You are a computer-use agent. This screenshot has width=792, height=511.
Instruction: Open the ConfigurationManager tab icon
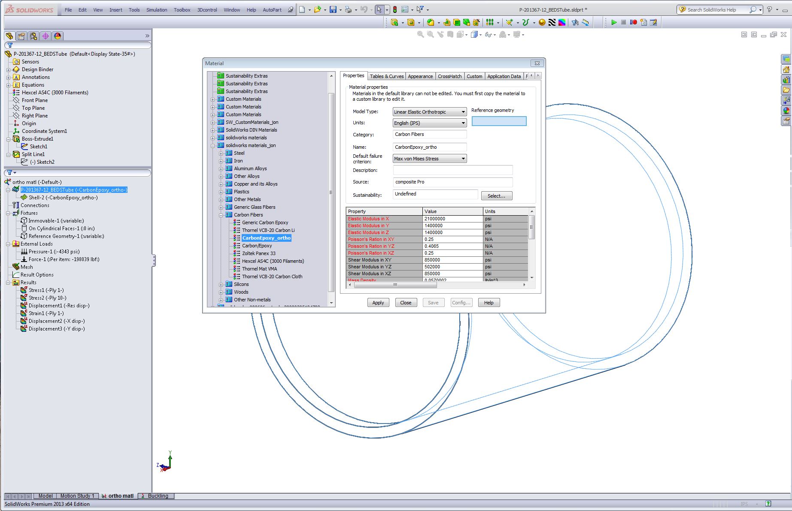pos(33,36)
